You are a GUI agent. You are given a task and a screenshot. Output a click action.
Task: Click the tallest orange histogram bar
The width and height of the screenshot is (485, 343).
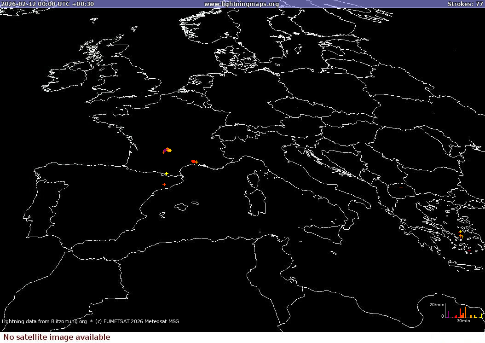[465, 312]
